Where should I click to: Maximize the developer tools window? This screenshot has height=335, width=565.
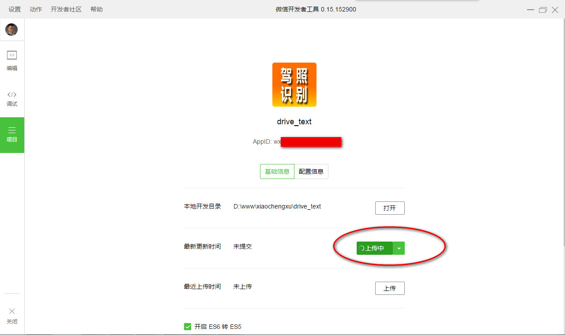tap(543, 10)
